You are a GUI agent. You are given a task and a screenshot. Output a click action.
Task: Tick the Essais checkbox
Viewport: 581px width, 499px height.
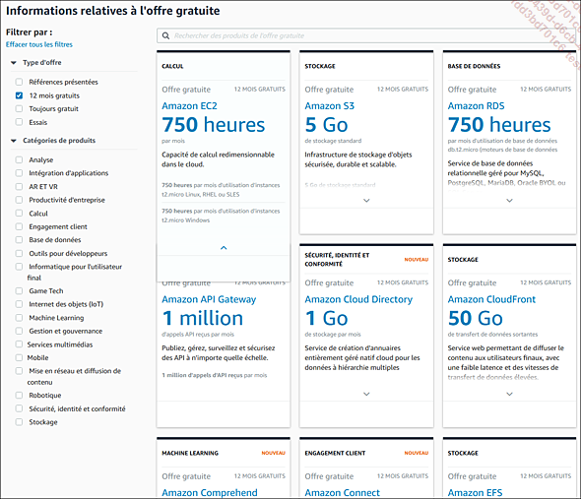click(19, 122)
